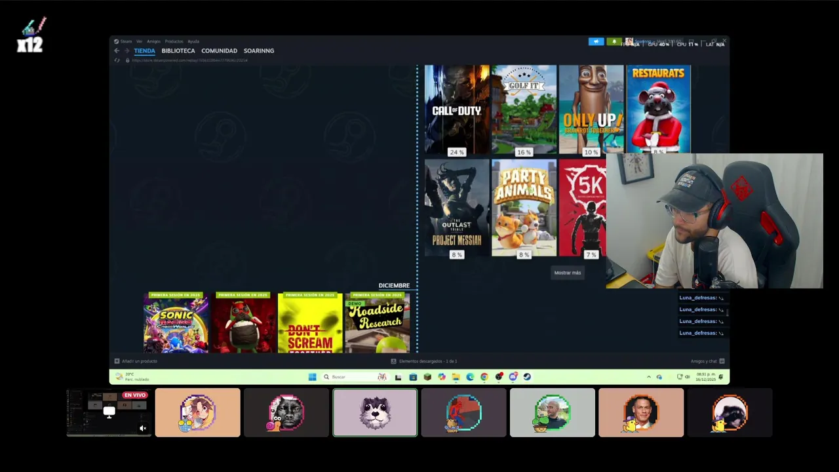Open the Google Chrome taskbar icon

point(484,377)
